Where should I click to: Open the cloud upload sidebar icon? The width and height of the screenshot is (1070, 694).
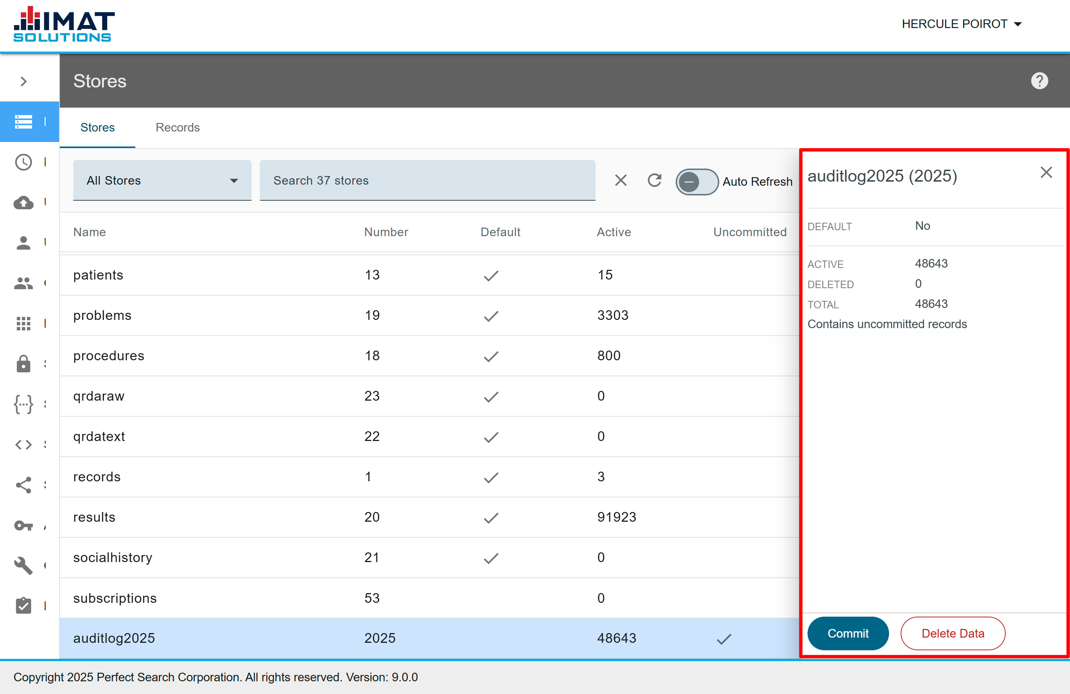pyautogui.click(x=24, y=203)
